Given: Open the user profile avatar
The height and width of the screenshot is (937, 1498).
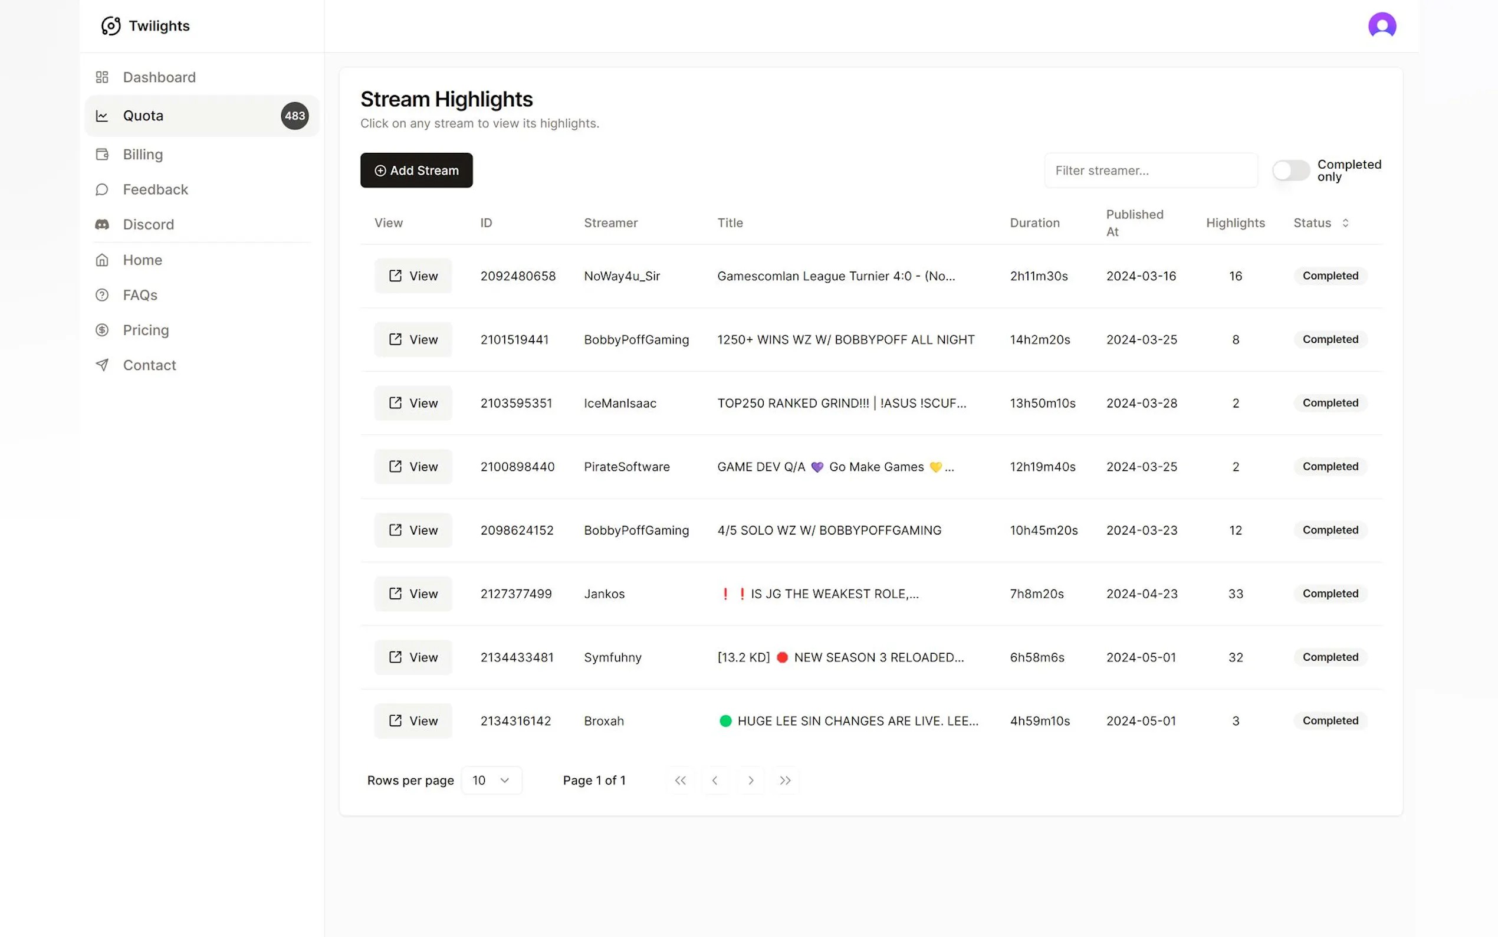Looking at the screenshot, I should [1381, 26].
